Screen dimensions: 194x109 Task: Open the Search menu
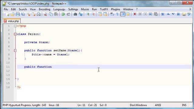pos(23,9)
